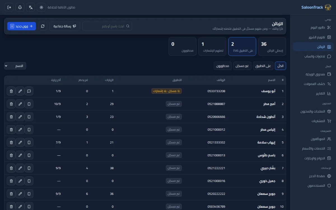Select the الكلّ filter tab
Screen dimensions: 336x210
coord(281,66)
